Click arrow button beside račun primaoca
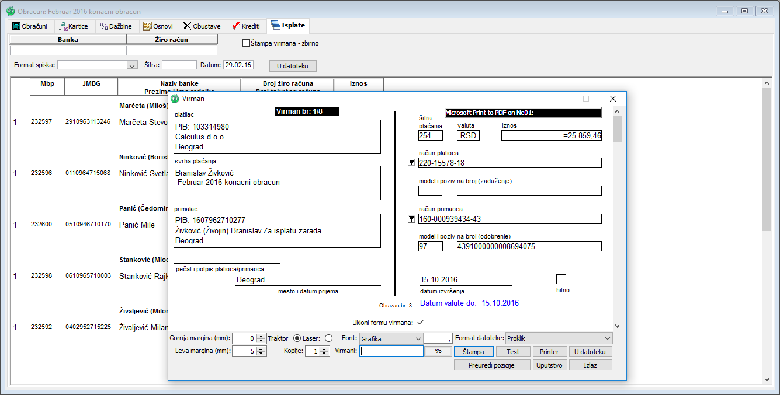This screenshot has height=395, width=780. [412, 219]
